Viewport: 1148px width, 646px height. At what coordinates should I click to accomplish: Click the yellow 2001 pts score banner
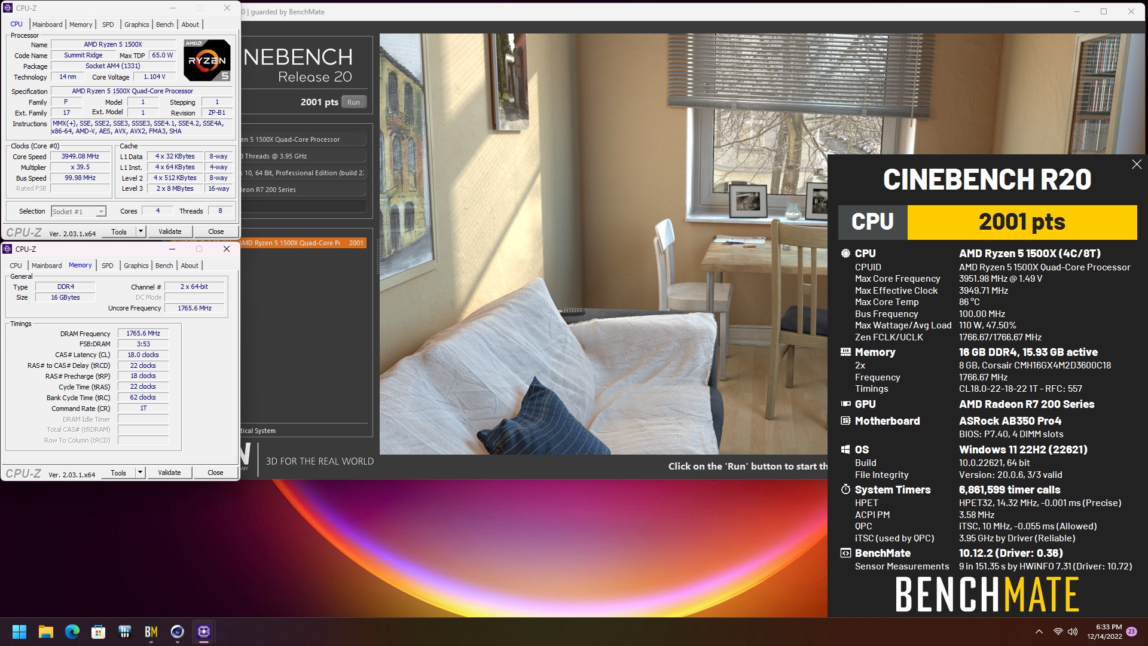click(1022, 222)
